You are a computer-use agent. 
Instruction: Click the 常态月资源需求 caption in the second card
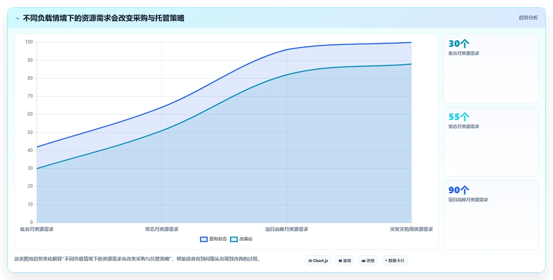tap(464, 127)
